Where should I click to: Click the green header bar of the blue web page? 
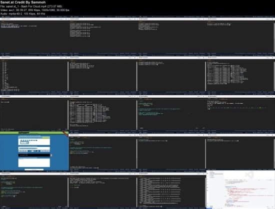click(34, 133)
